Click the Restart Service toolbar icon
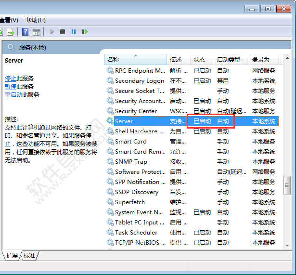The height and width of the screenshot is (275, 296). point(85,32)
